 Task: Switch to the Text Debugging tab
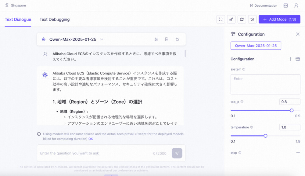tap(55, 19)
